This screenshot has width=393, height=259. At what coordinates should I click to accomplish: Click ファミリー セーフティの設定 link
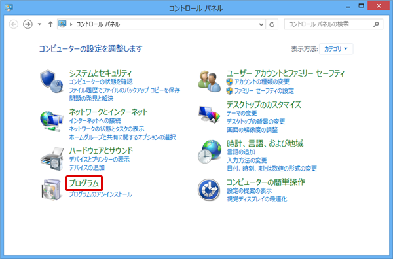tap(264, 91)
